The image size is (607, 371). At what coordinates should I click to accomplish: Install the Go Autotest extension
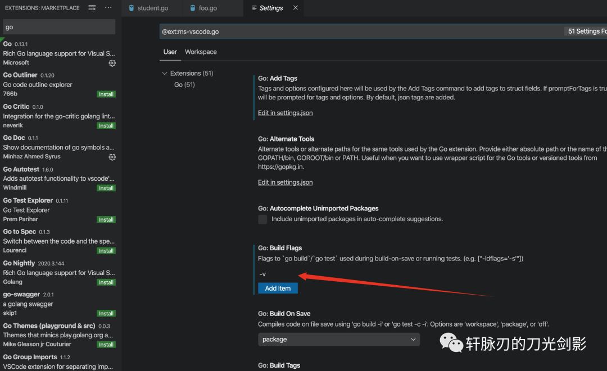coord(106,188)
